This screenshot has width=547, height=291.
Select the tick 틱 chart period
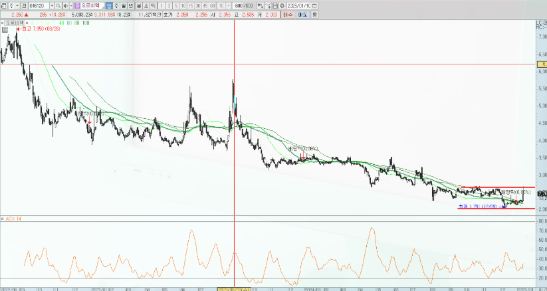(x=154, y=6)
